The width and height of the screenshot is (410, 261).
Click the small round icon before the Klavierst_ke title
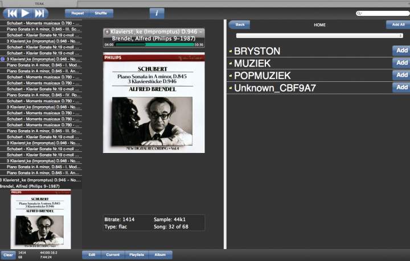[106, 32]
